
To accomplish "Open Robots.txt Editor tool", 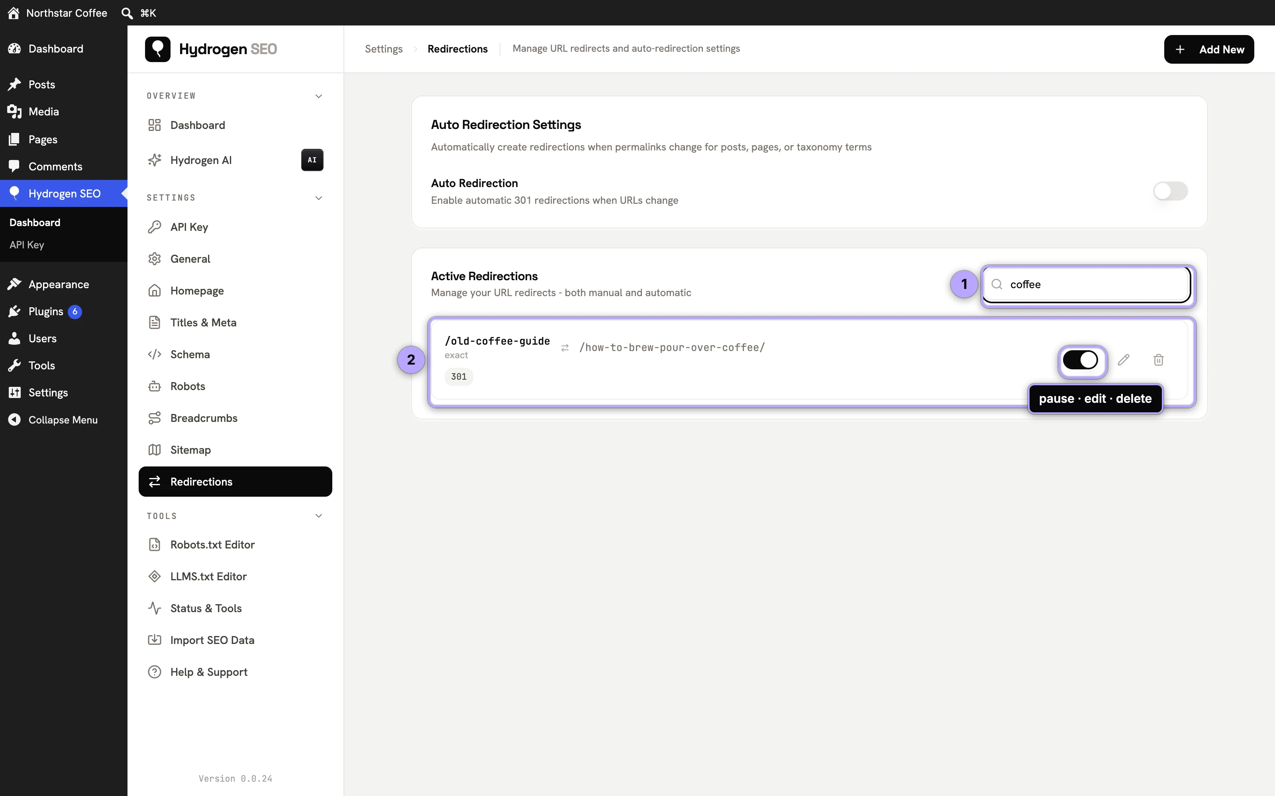I will 235,544.
